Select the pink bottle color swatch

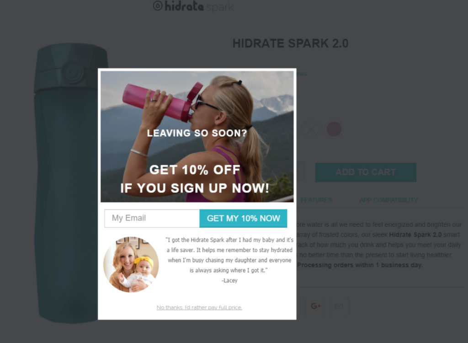(334, 129)
